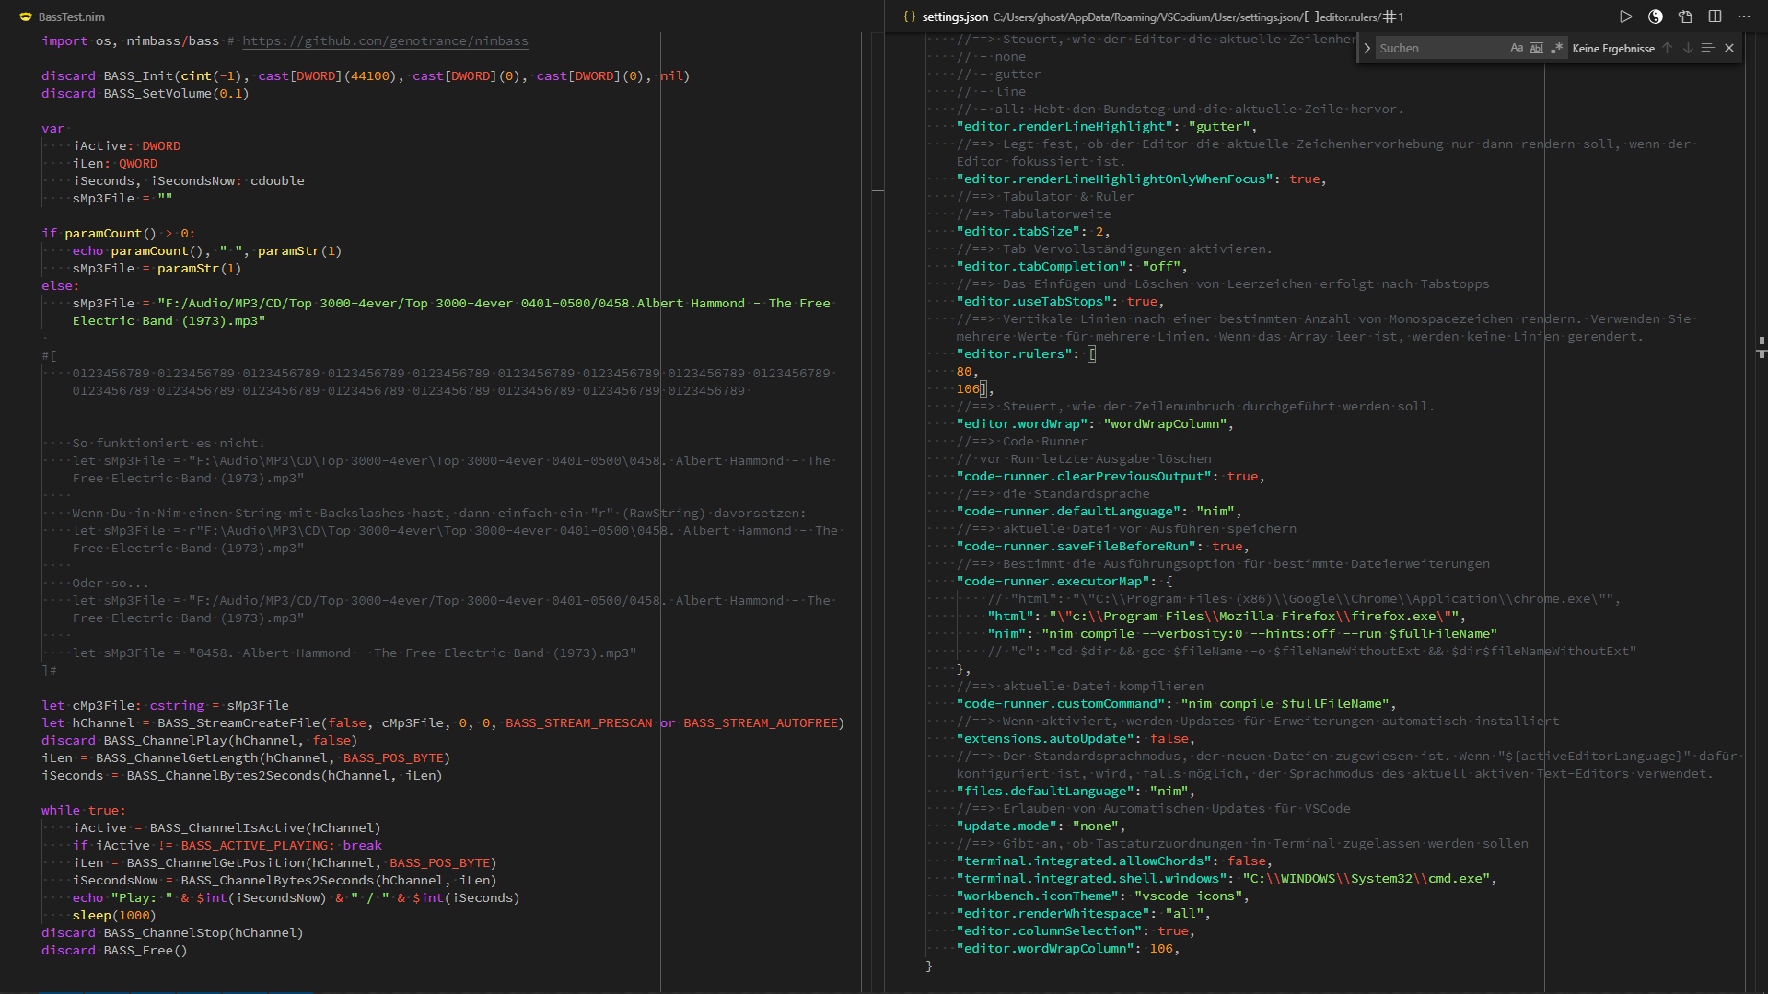Split the editor to the right
Screen dimensions: 1768x994
pos(1715,17)
